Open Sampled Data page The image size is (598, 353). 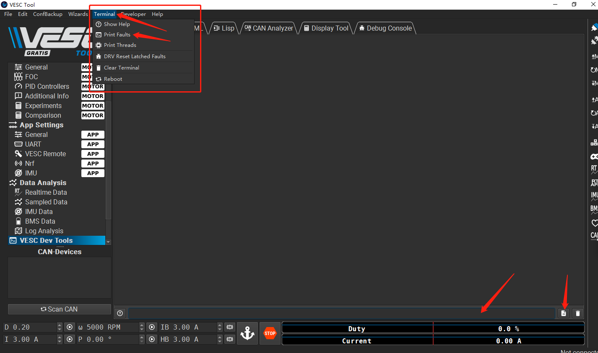click(x=46, y=202)
